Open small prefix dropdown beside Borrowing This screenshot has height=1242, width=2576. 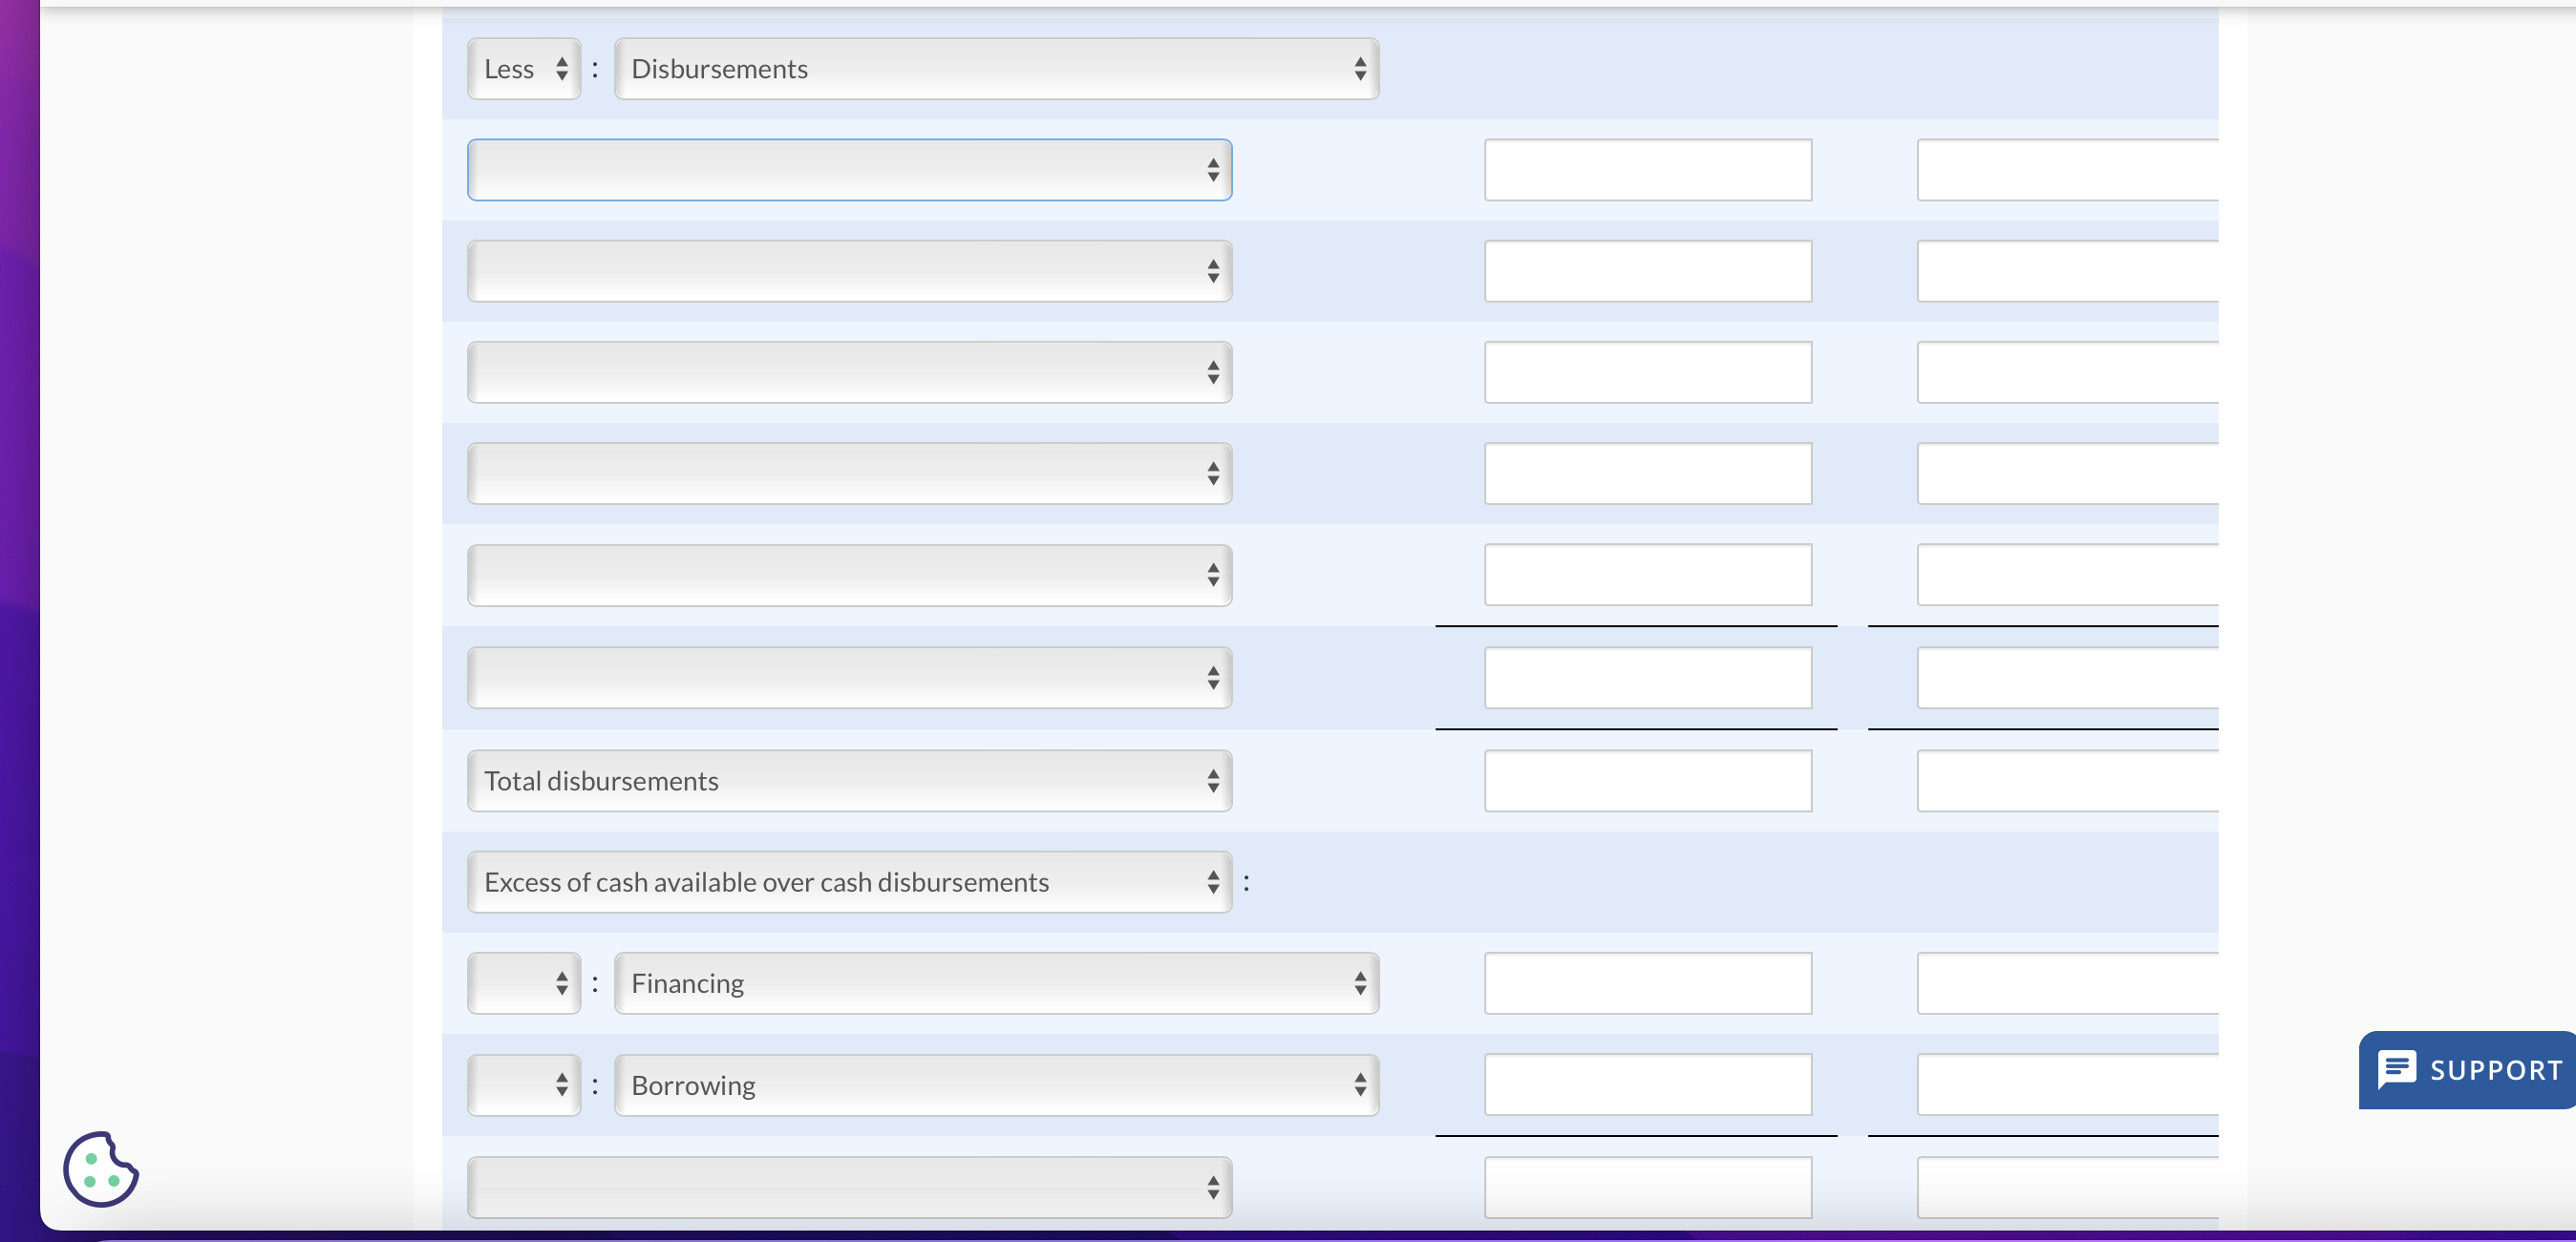tap(524, 1085)
